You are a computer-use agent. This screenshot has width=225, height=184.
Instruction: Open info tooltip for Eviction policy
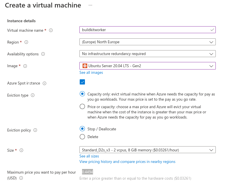35,130
